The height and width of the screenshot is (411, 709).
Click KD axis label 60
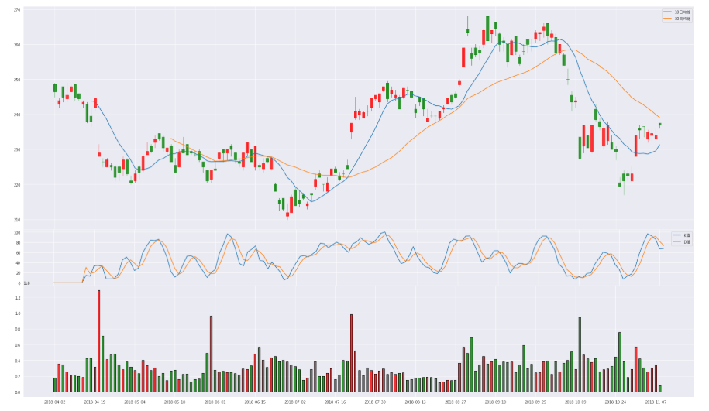tap(18, 253)
